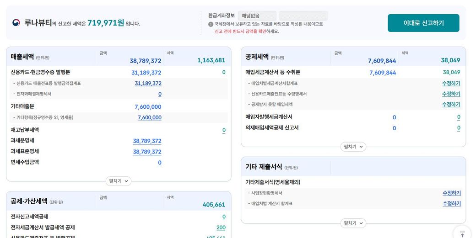
Task: Click 수정하기 for 매입처별세금계산서합계표
Action: pos(451,84)
